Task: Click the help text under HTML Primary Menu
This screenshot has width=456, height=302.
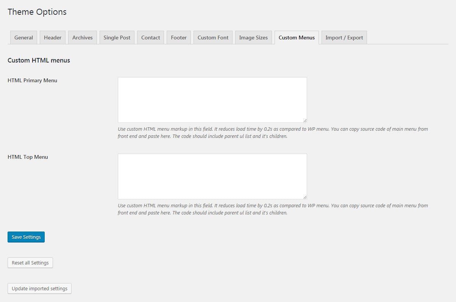Action: [273, 133]
